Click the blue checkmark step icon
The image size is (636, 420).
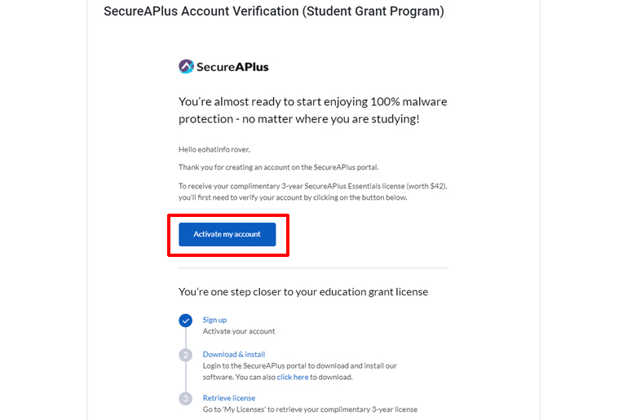click(x=186, y=321)
